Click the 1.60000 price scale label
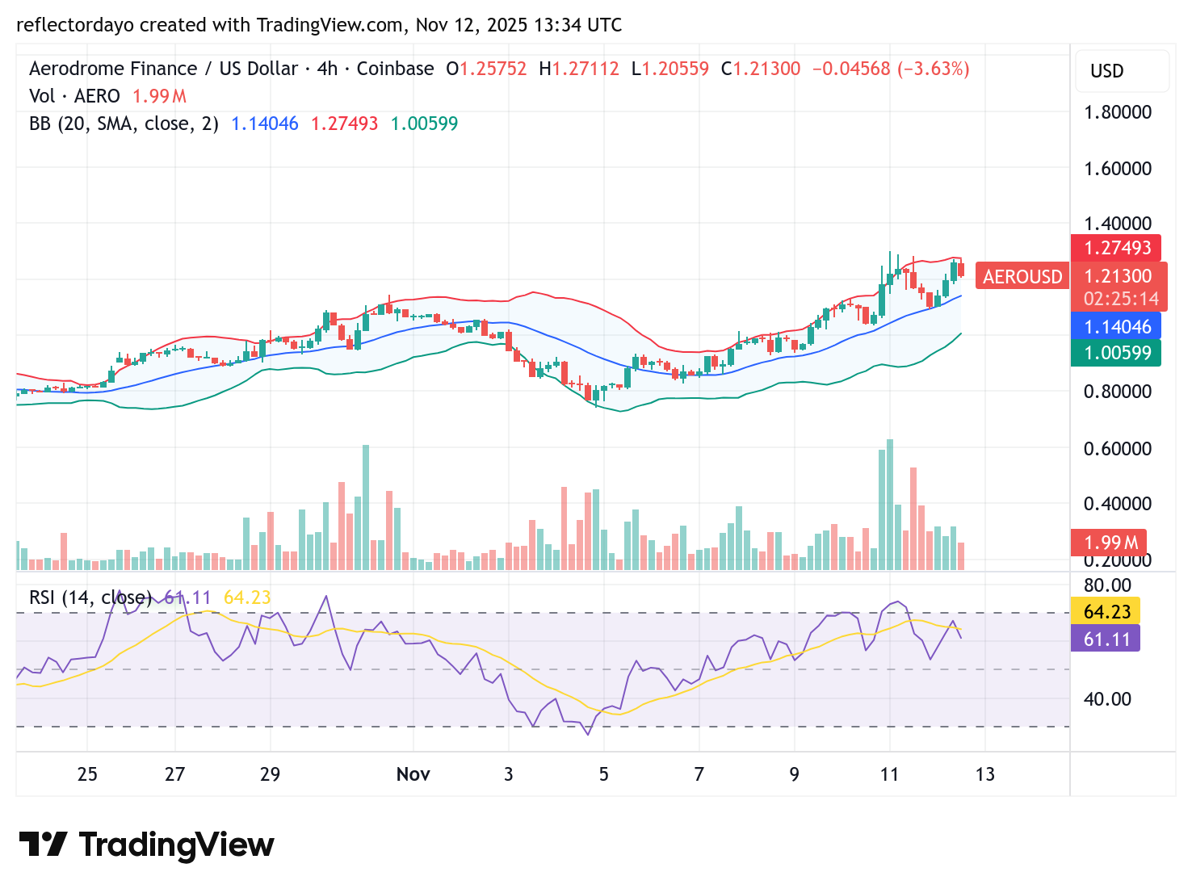This screenshot has height=893, width=1192. pyautogui.click(x=1118, y=169)
